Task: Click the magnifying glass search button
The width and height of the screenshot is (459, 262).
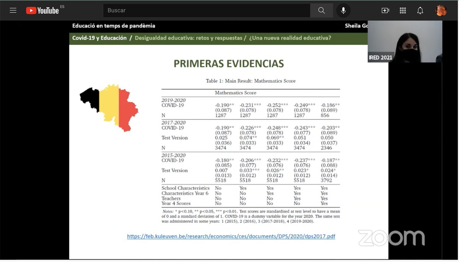Action: (322, 10)
